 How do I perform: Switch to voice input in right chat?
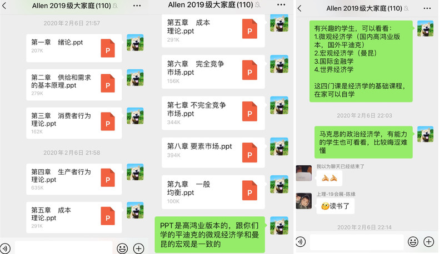(x=301, y=242)
